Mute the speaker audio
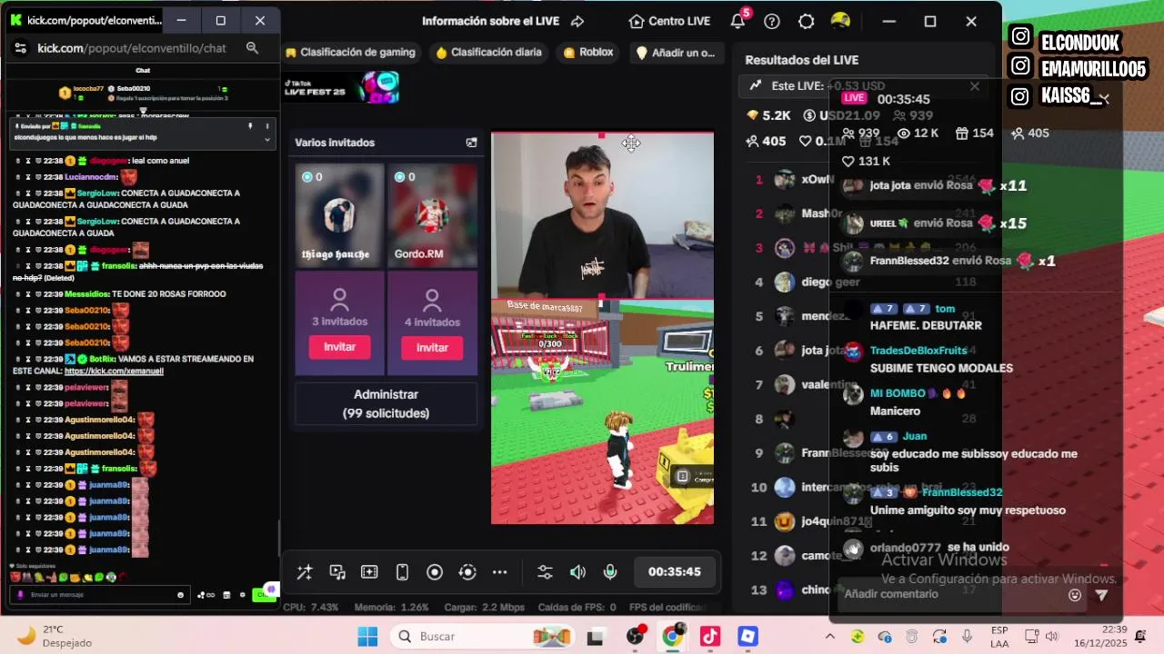 click(x=577, y=572)
